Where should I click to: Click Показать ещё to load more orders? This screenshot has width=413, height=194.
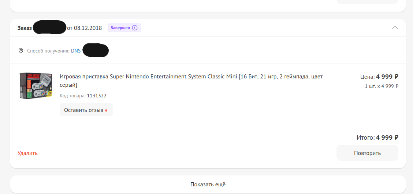tap(208, 184)
